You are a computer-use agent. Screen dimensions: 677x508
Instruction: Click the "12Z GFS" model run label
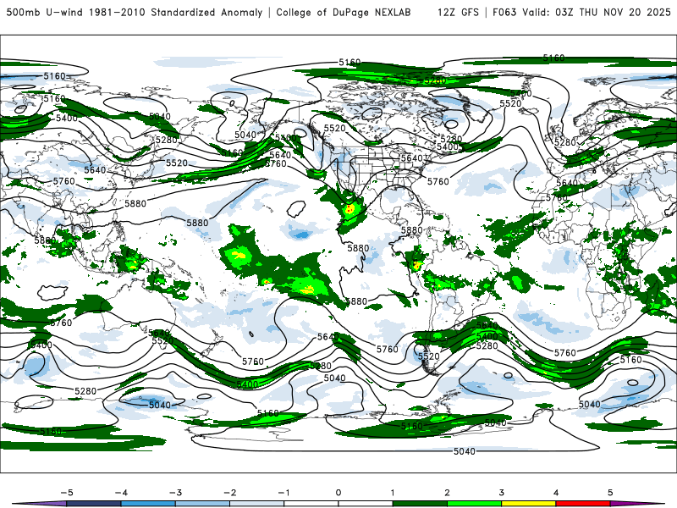(x=458, y=12)
